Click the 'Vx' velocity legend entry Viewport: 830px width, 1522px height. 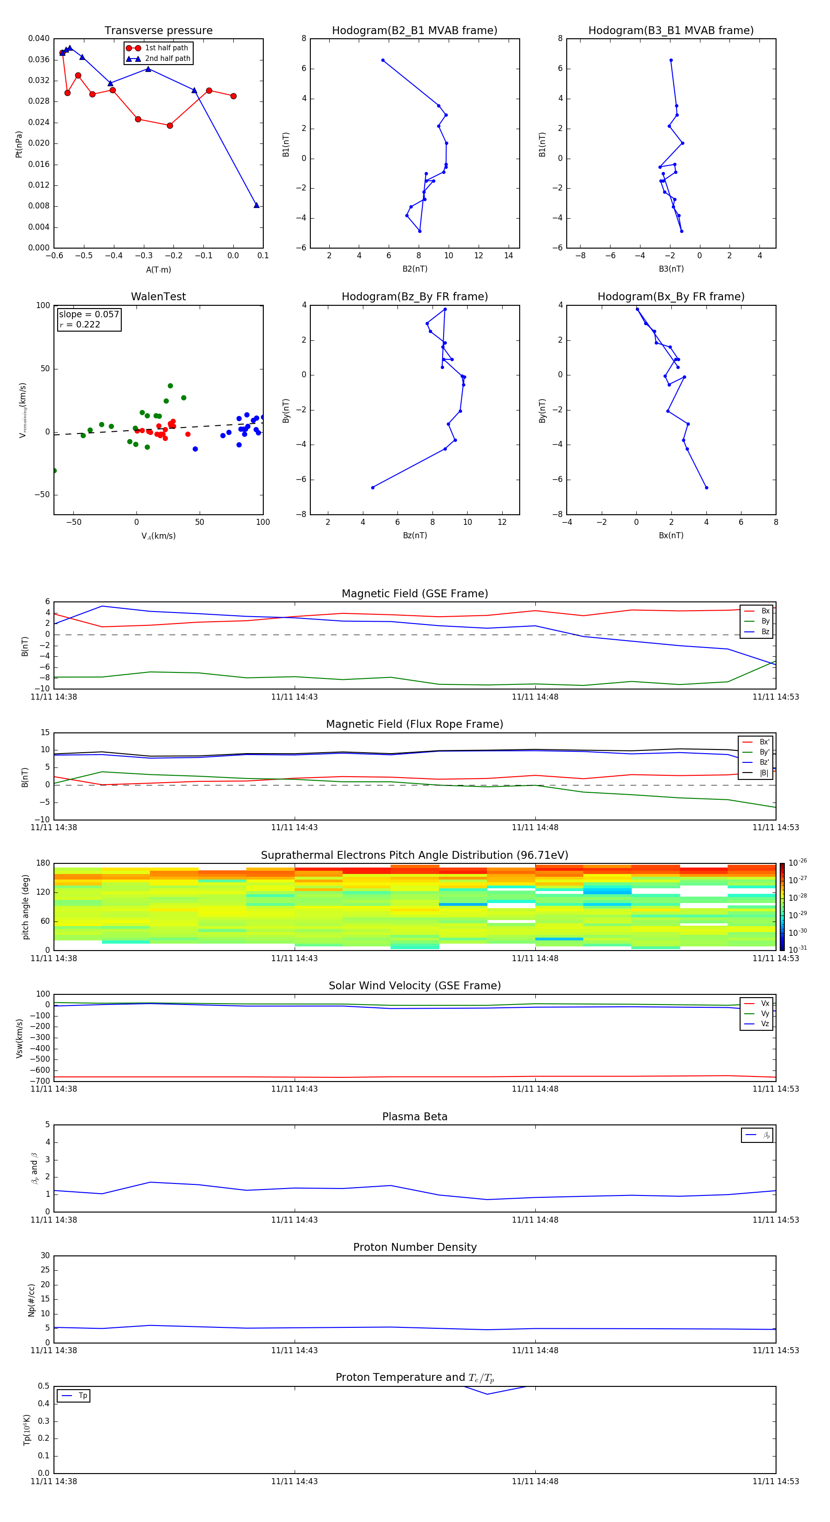757,1004
